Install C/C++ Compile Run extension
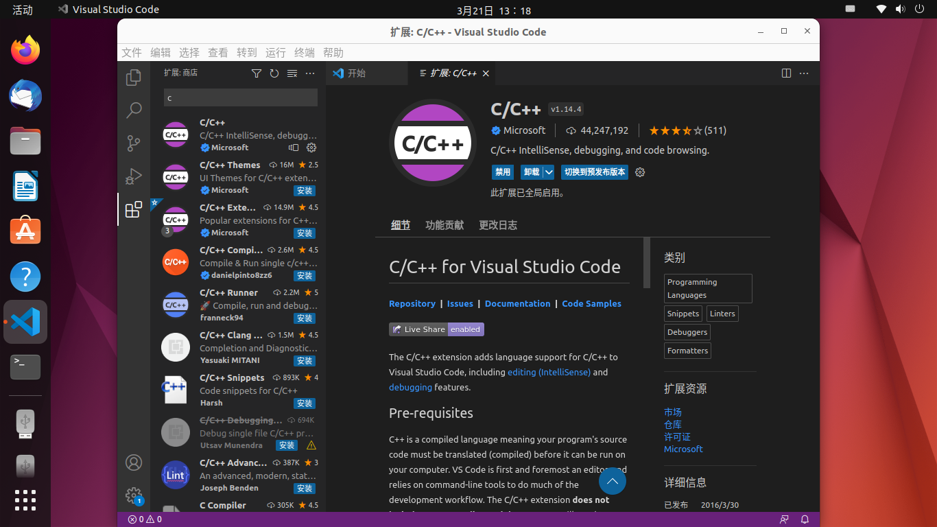This screenshot has width=937, height=527. [305, 276]
